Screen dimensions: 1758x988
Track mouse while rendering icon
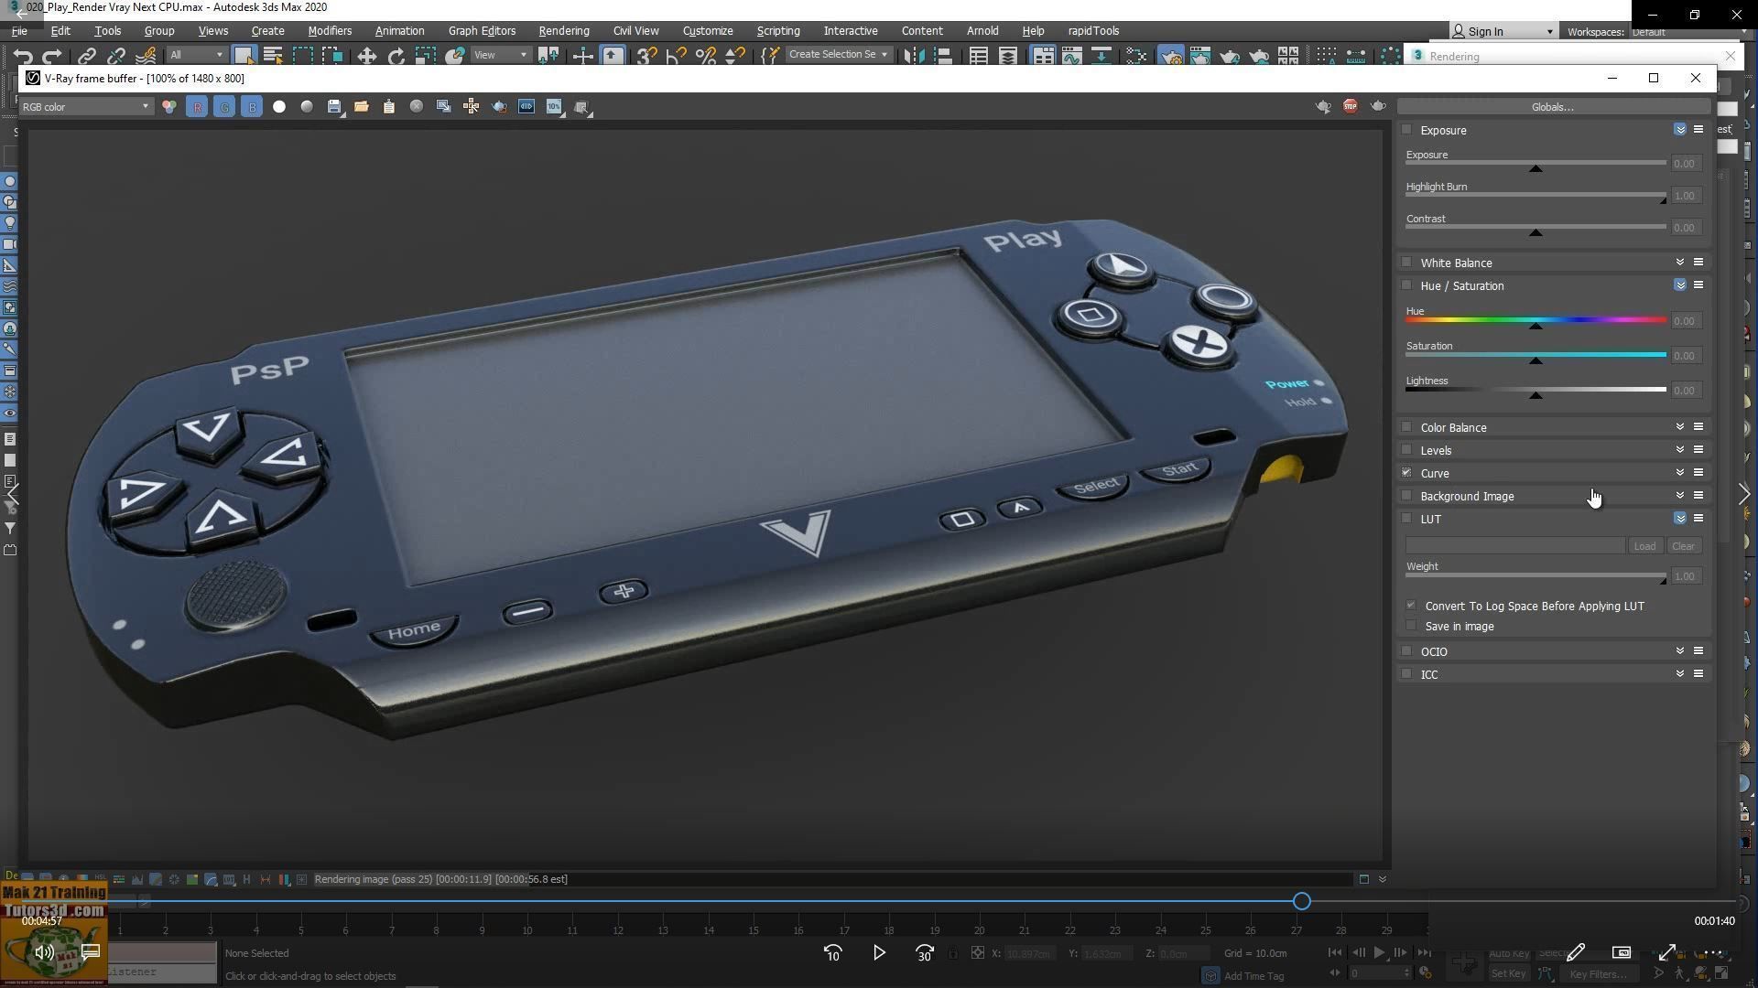[472, 107]
